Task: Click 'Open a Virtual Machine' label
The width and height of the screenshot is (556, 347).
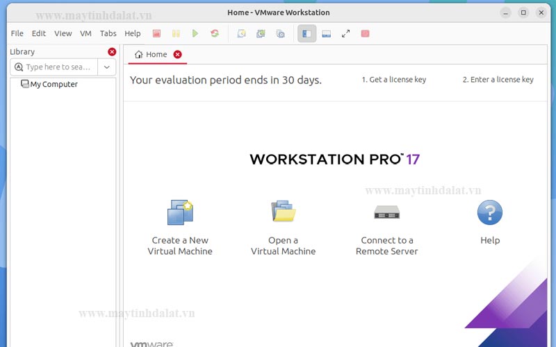Action: point(284,246)
